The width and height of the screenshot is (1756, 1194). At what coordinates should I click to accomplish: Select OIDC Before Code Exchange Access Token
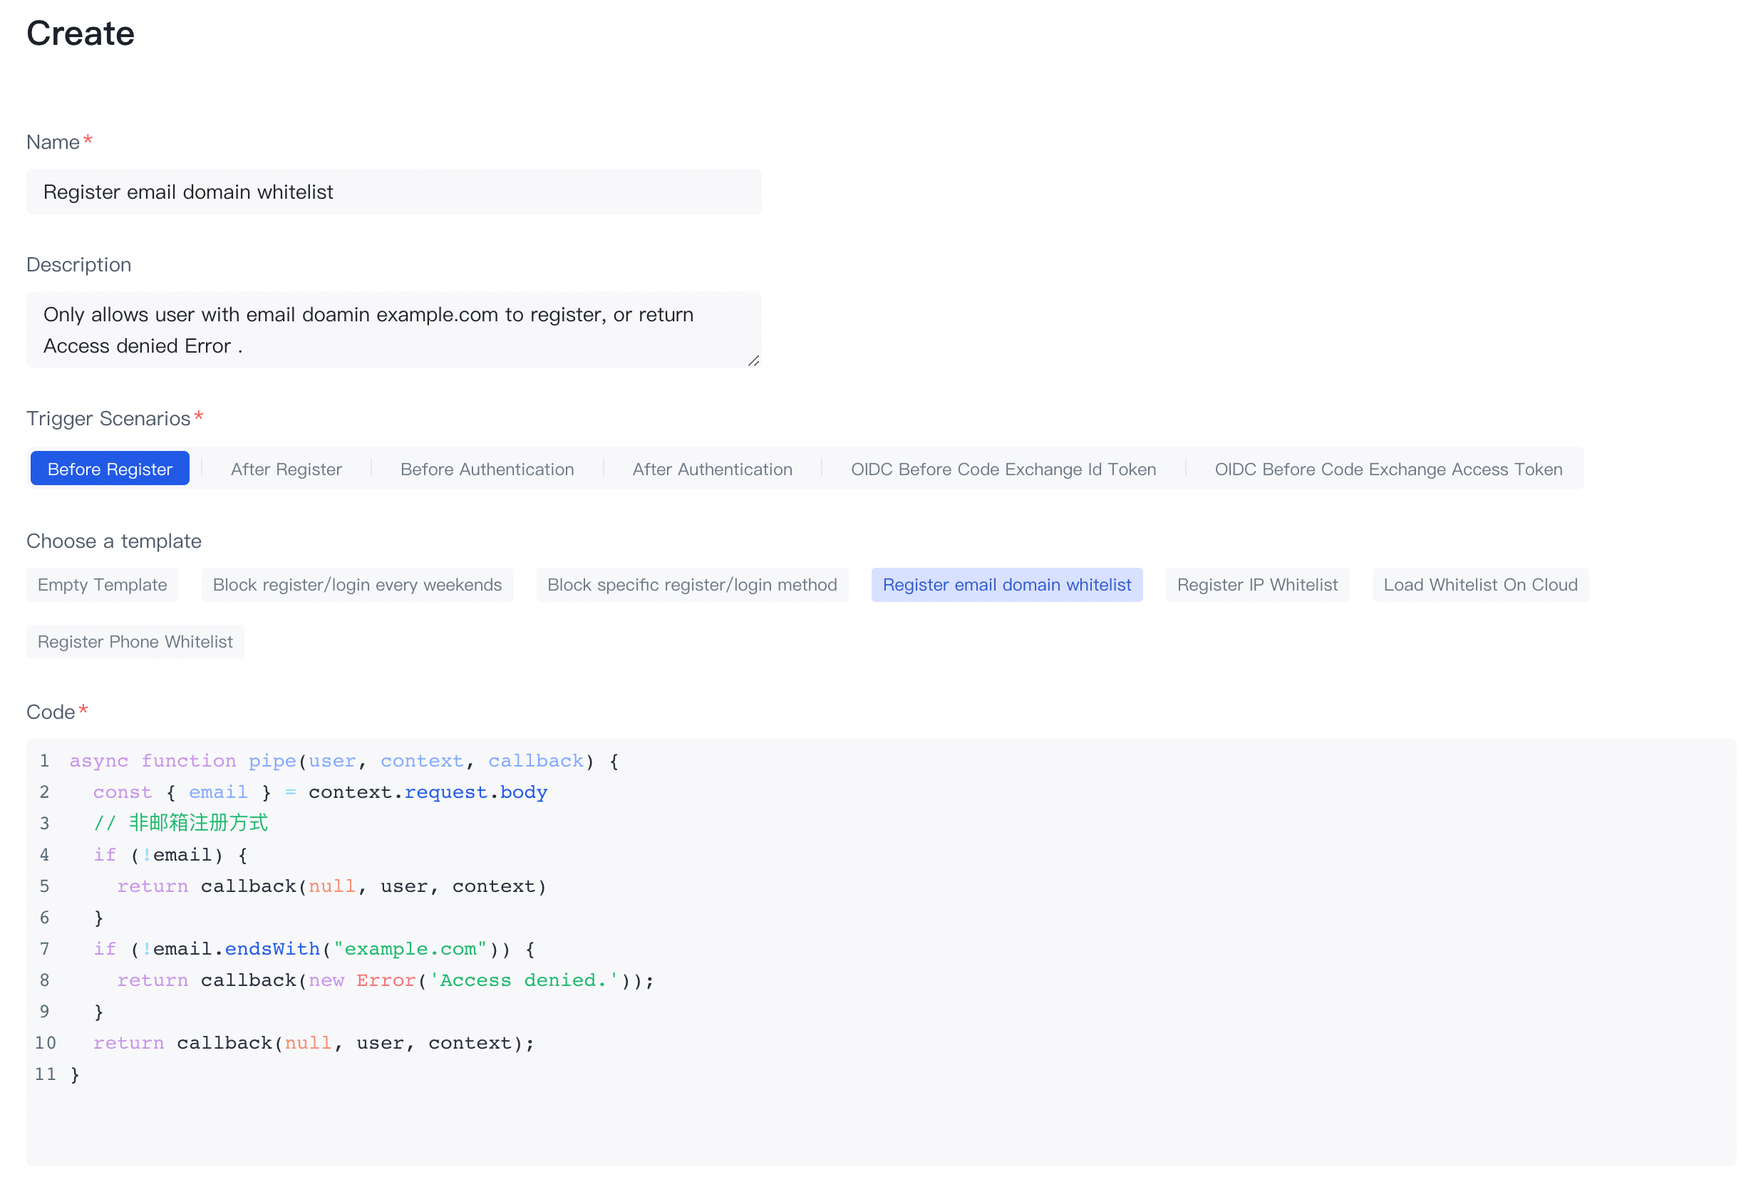click(1388, 469)
